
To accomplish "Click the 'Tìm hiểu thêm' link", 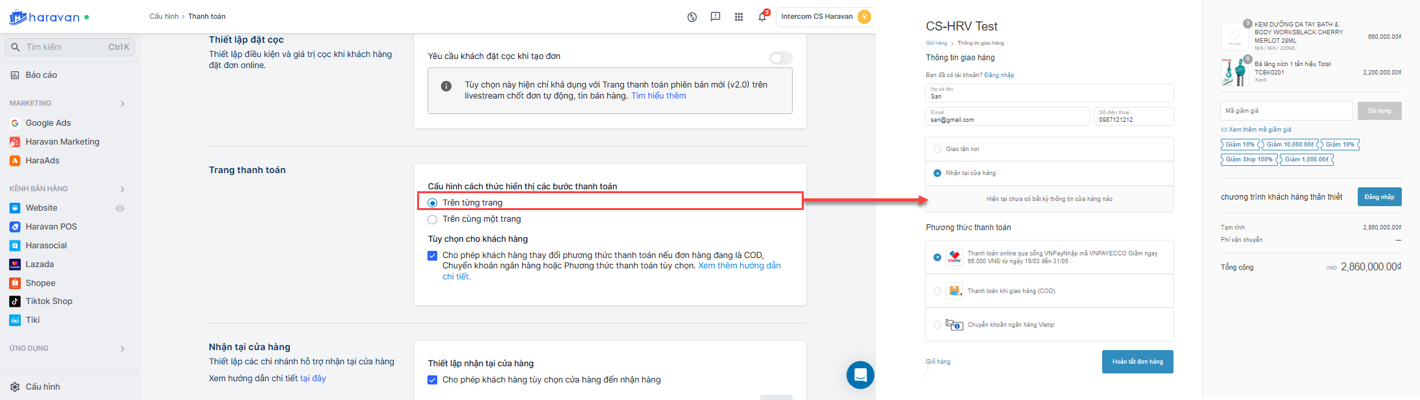I will [x=658, y=96].
